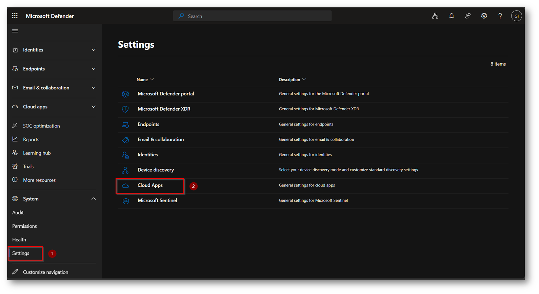Click the notifications bell icon
Screen dimensions: 539x294
pyautogui.click(x=451, y=16)
